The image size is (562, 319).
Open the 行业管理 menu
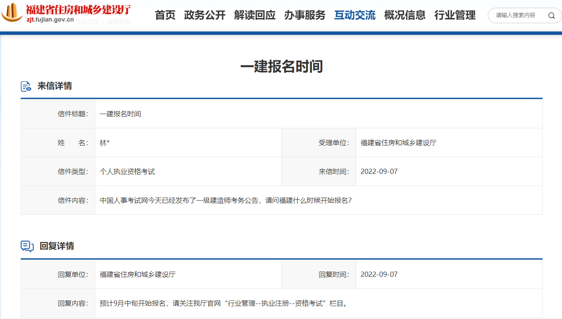tap(455, 15)
